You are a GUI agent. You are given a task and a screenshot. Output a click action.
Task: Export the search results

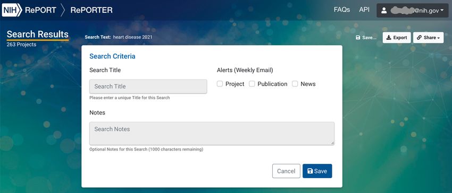[x=397, y=38]
